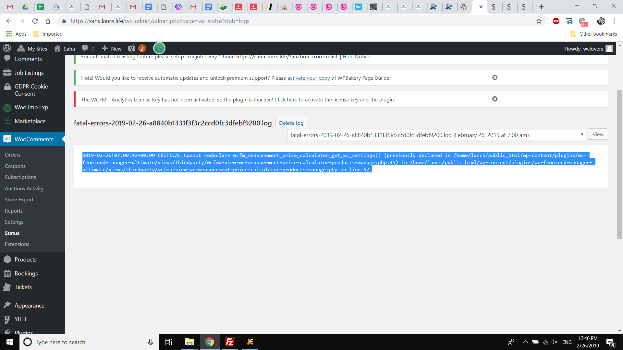Viewport: 623px width, 350px height.
Task: Open the Adblock Plus extension
Action: point(556,21)
